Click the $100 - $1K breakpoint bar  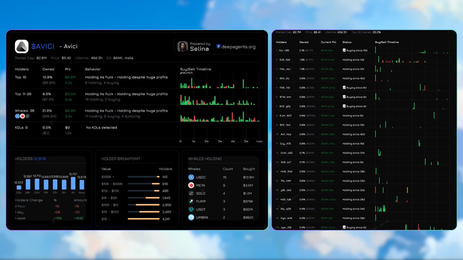[144, 205]
